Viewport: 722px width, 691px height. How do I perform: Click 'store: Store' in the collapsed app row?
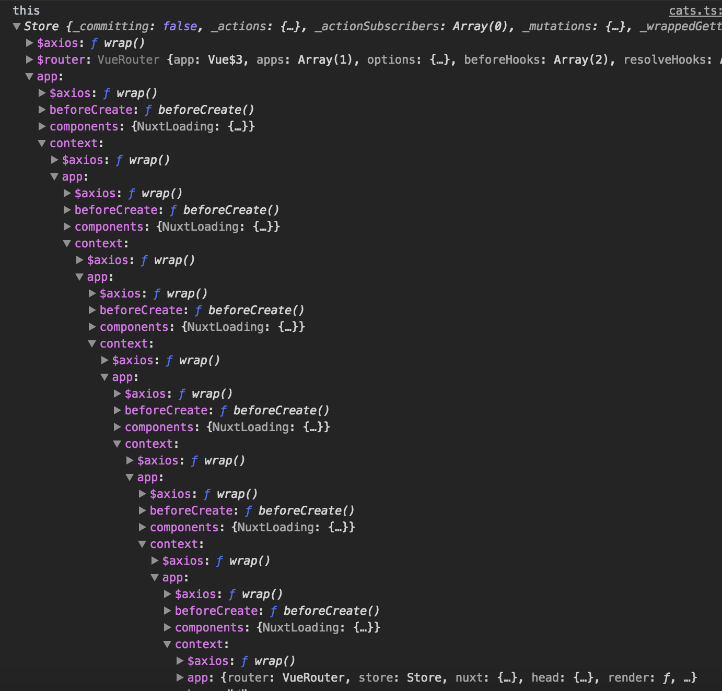[400, 677]
